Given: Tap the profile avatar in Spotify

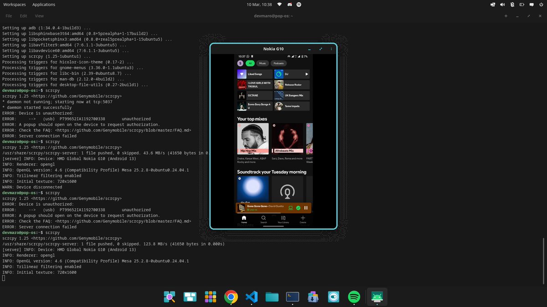Looking at the screenshot, I should pyautogui.click(x=240, y=63).
